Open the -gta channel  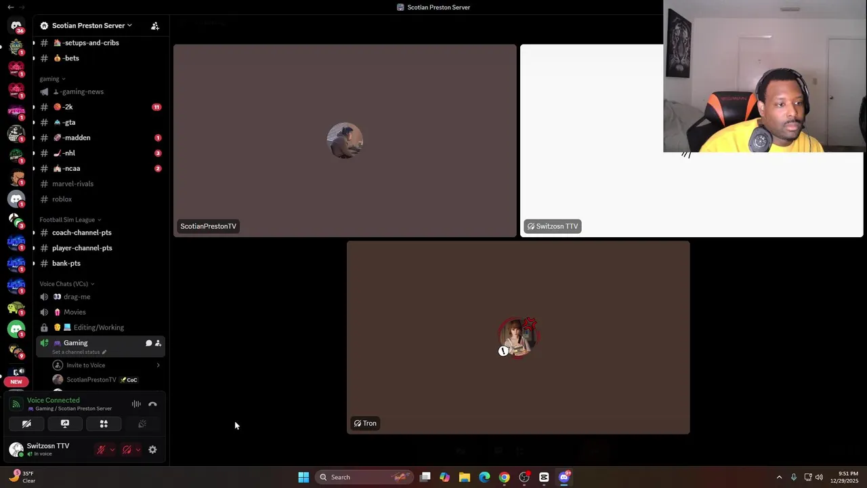[100, 123]
